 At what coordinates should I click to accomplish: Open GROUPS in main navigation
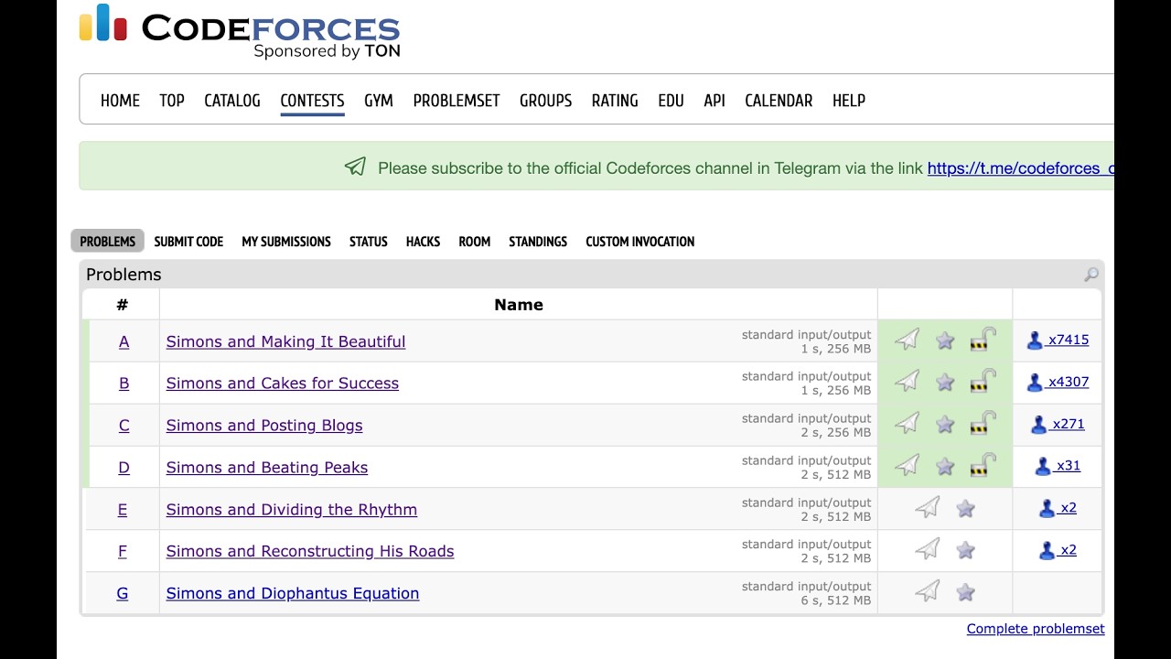click(545, 101)
